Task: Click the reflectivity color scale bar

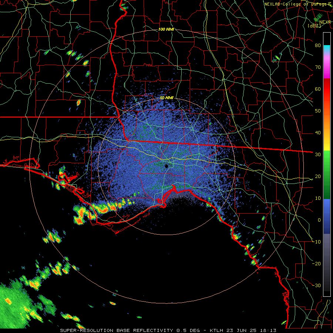Action: tap(327, 164)
